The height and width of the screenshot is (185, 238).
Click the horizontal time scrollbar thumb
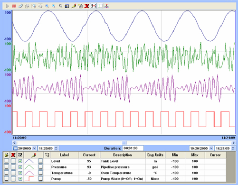124,143
